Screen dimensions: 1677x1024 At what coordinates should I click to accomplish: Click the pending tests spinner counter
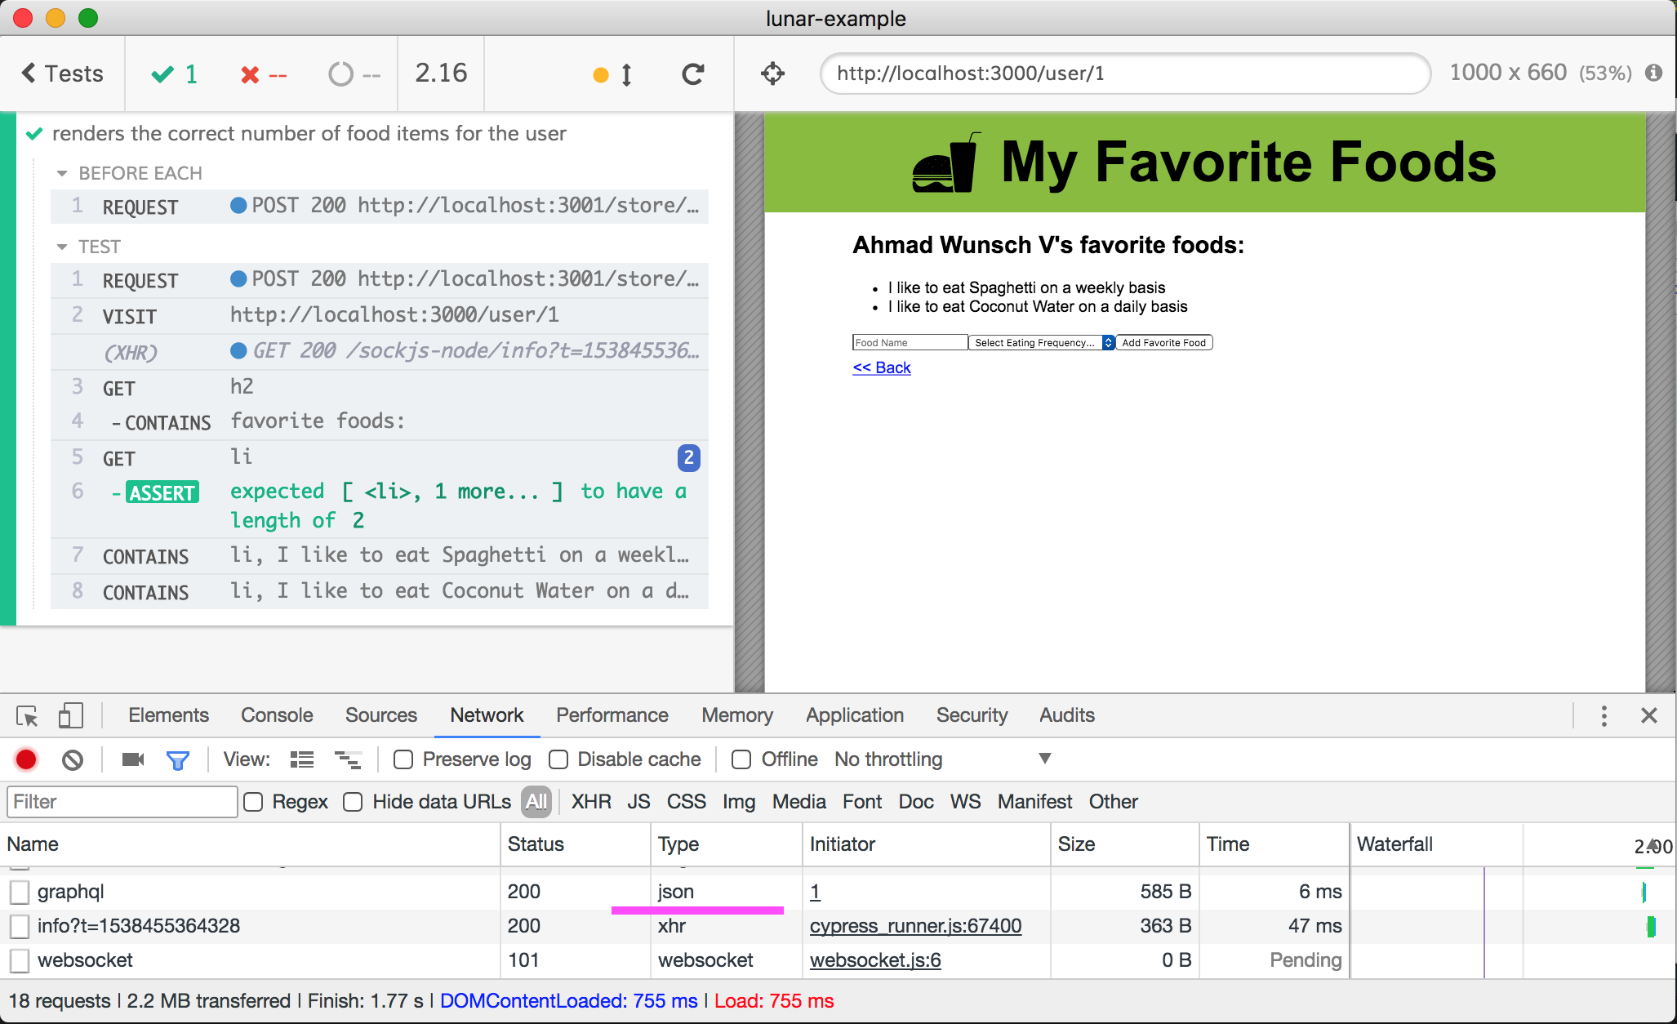(354, 75)
